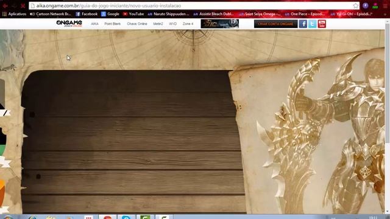Open the purple browser extension icon
The image size is (390, 219).
click(366, 5)
